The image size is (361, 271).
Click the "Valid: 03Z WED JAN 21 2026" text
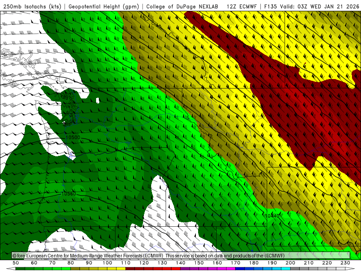tap(319, 6)
